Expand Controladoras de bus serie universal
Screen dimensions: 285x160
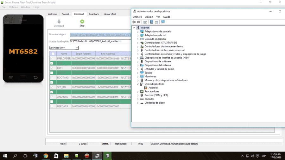pos(138,50)
